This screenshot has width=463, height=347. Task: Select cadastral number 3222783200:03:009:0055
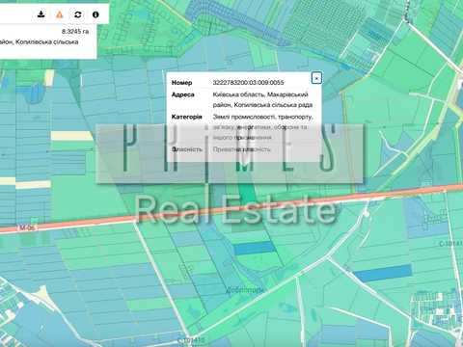(x=248, y=83)
